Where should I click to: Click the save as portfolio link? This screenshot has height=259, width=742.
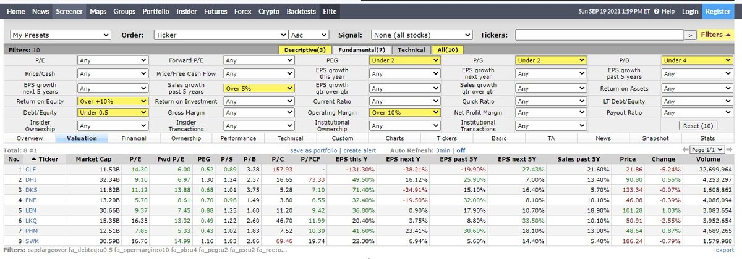pos(315,150)
